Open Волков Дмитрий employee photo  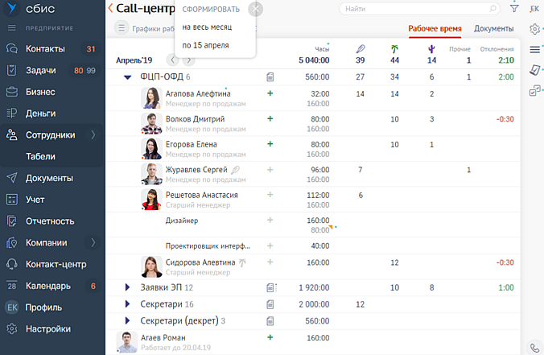coord(151,123)
